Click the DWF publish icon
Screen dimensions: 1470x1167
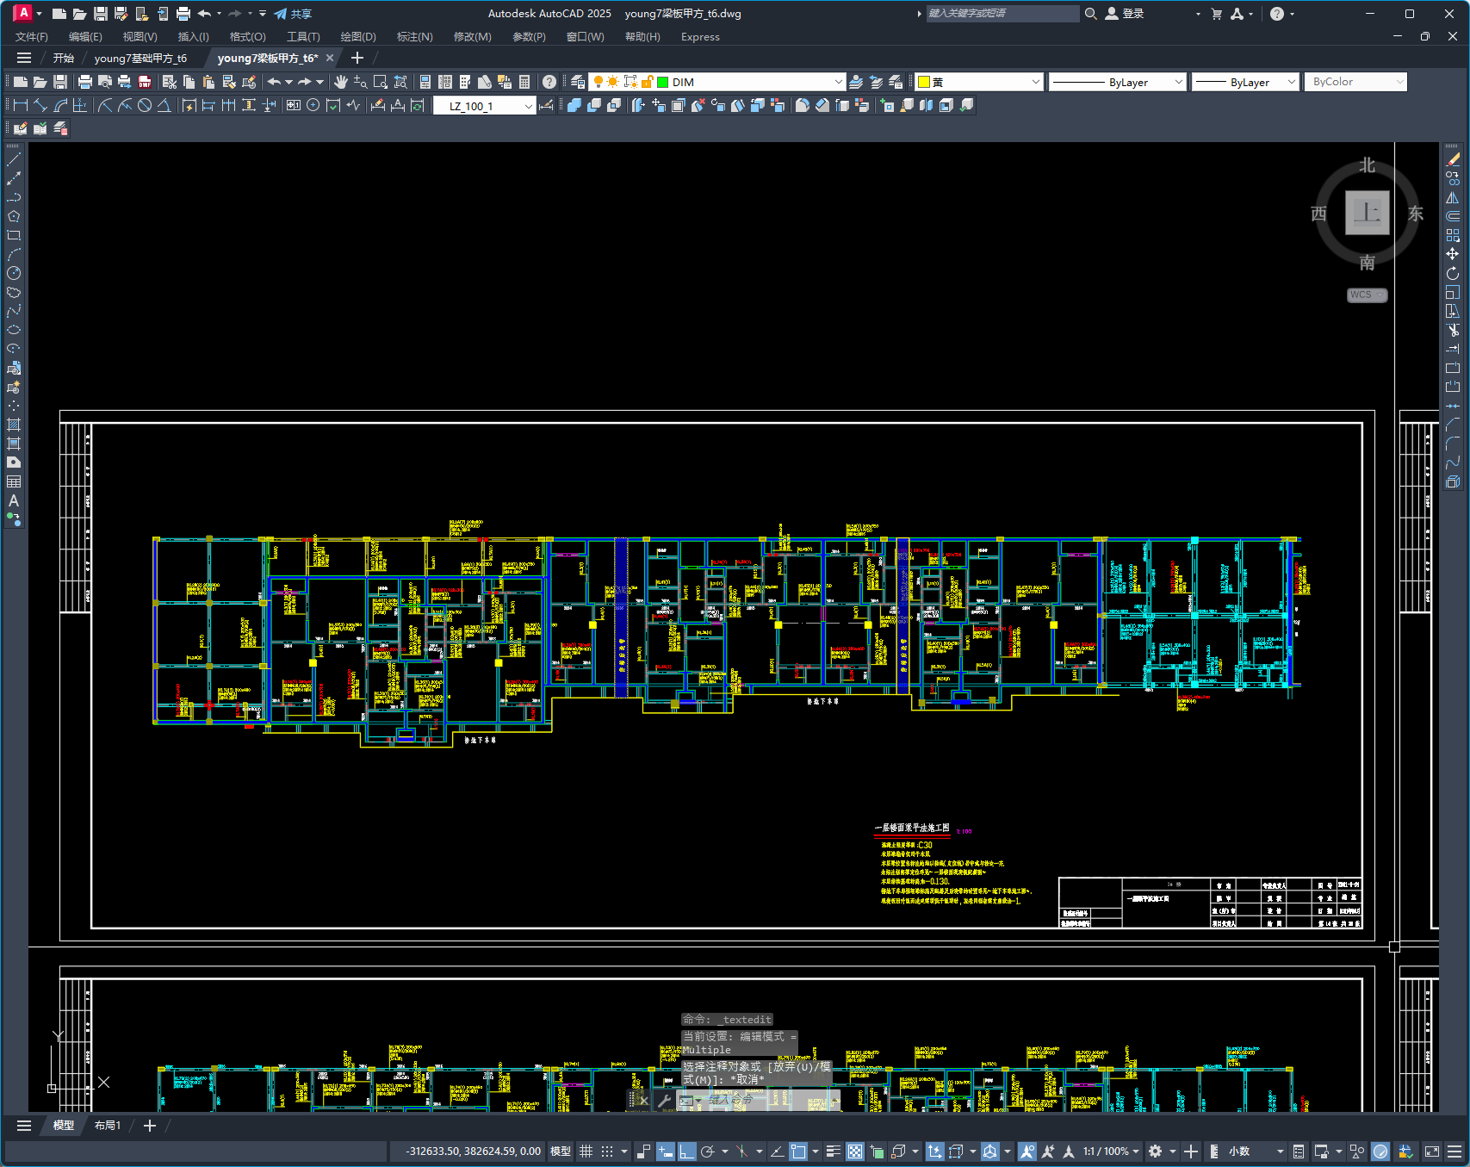click(x=145, y=82)
